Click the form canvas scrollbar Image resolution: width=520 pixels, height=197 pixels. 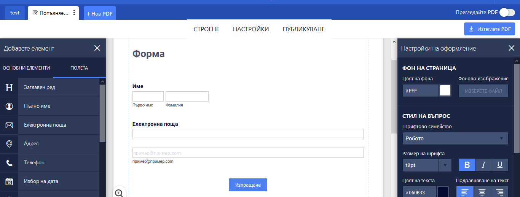pos(394,97)
